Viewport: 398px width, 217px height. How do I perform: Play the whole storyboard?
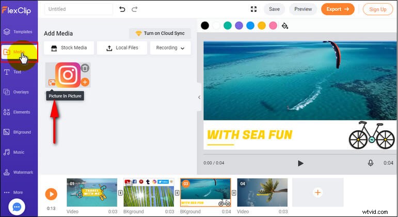coord(51,194)
